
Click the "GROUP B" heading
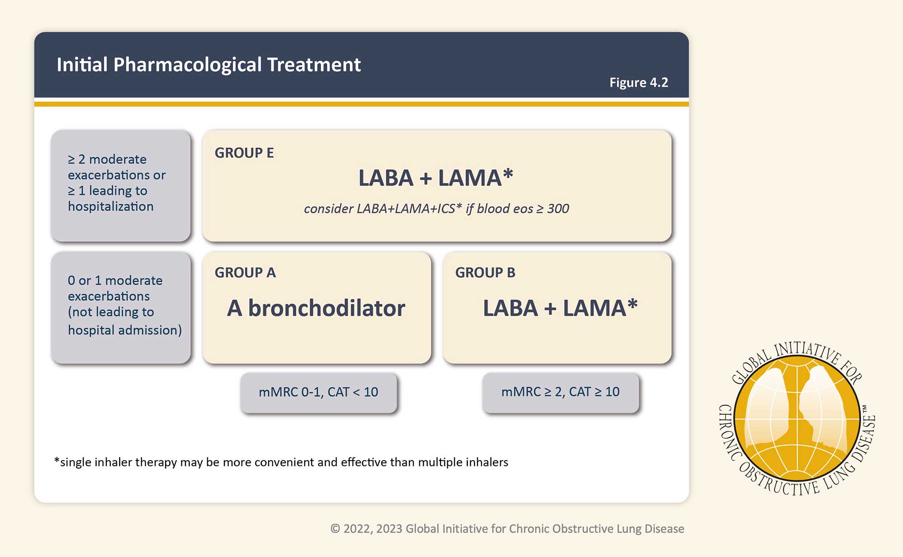coord(485,272)
